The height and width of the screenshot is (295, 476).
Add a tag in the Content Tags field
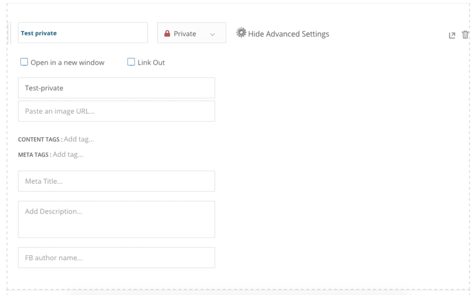(79, 139)
